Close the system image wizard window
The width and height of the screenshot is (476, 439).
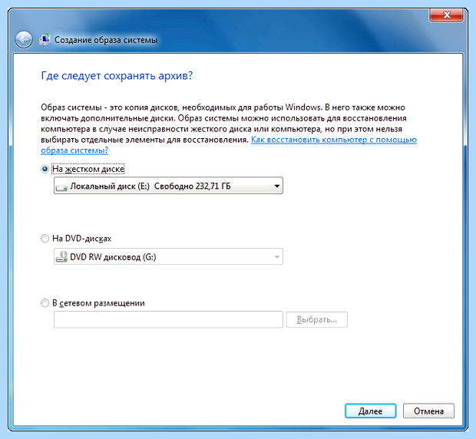[446, 15]
